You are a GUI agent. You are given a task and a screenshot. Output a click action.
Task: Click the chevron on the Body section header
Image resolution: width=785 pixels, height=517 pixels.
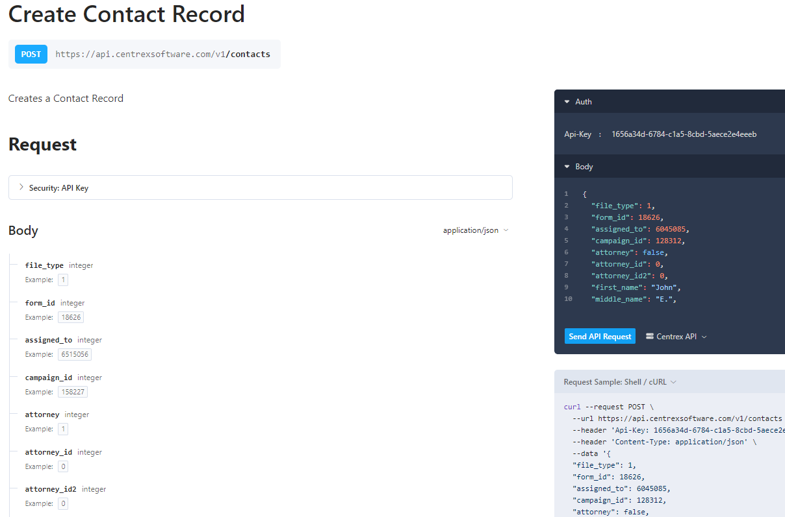(566, 166)
